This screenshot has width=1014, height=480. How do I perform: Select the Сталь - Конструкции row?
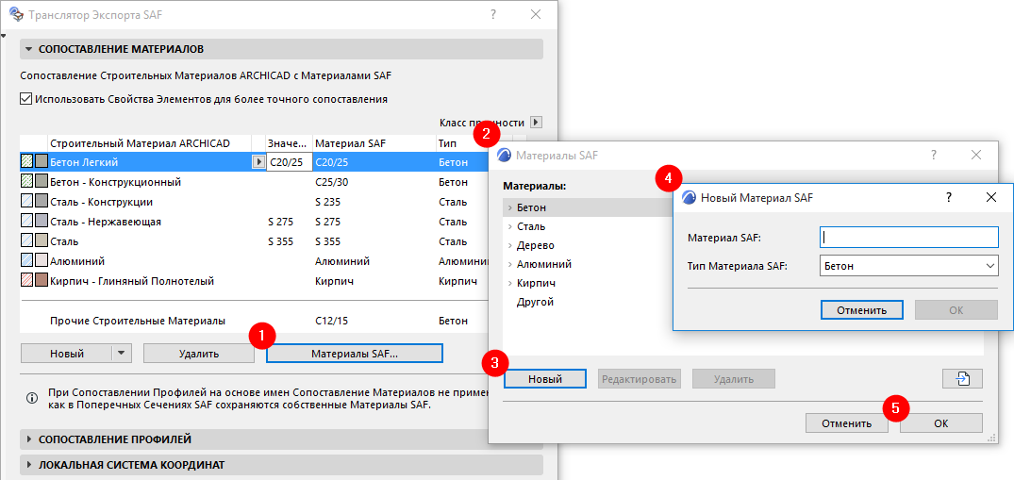[254, 202]
